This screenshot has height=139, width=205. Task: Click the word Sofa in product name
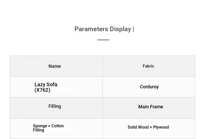52,84
